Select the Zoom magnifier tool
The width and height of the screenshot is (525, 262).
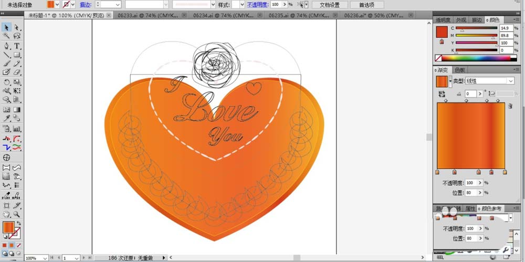tap(17, 214)
